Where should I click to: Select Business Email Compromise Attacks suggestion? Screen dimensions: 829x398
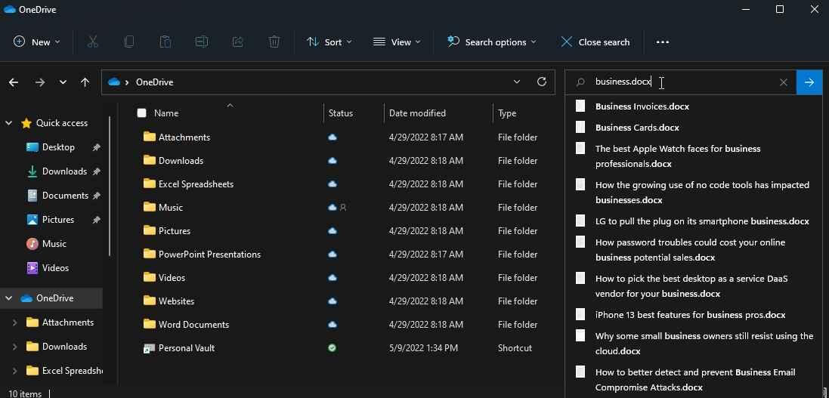[x=697, y=380]
